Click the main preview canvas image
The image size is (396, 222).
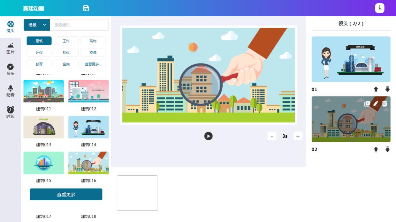point(209,75)
